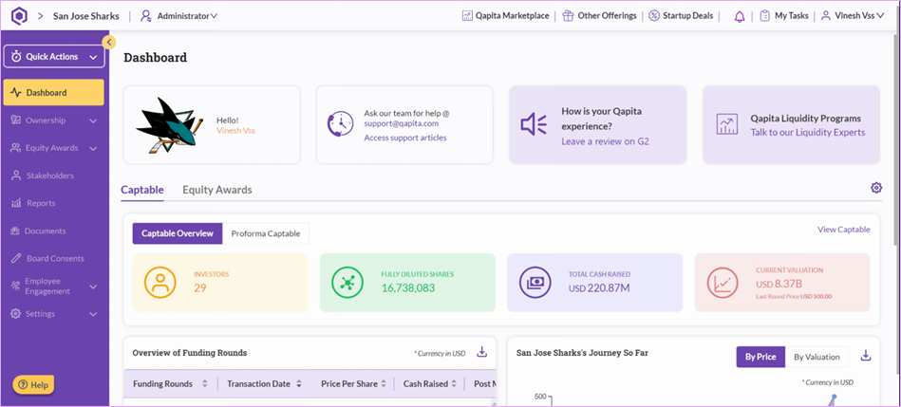Click the support@qapita.com email link

tap(401, 123)
